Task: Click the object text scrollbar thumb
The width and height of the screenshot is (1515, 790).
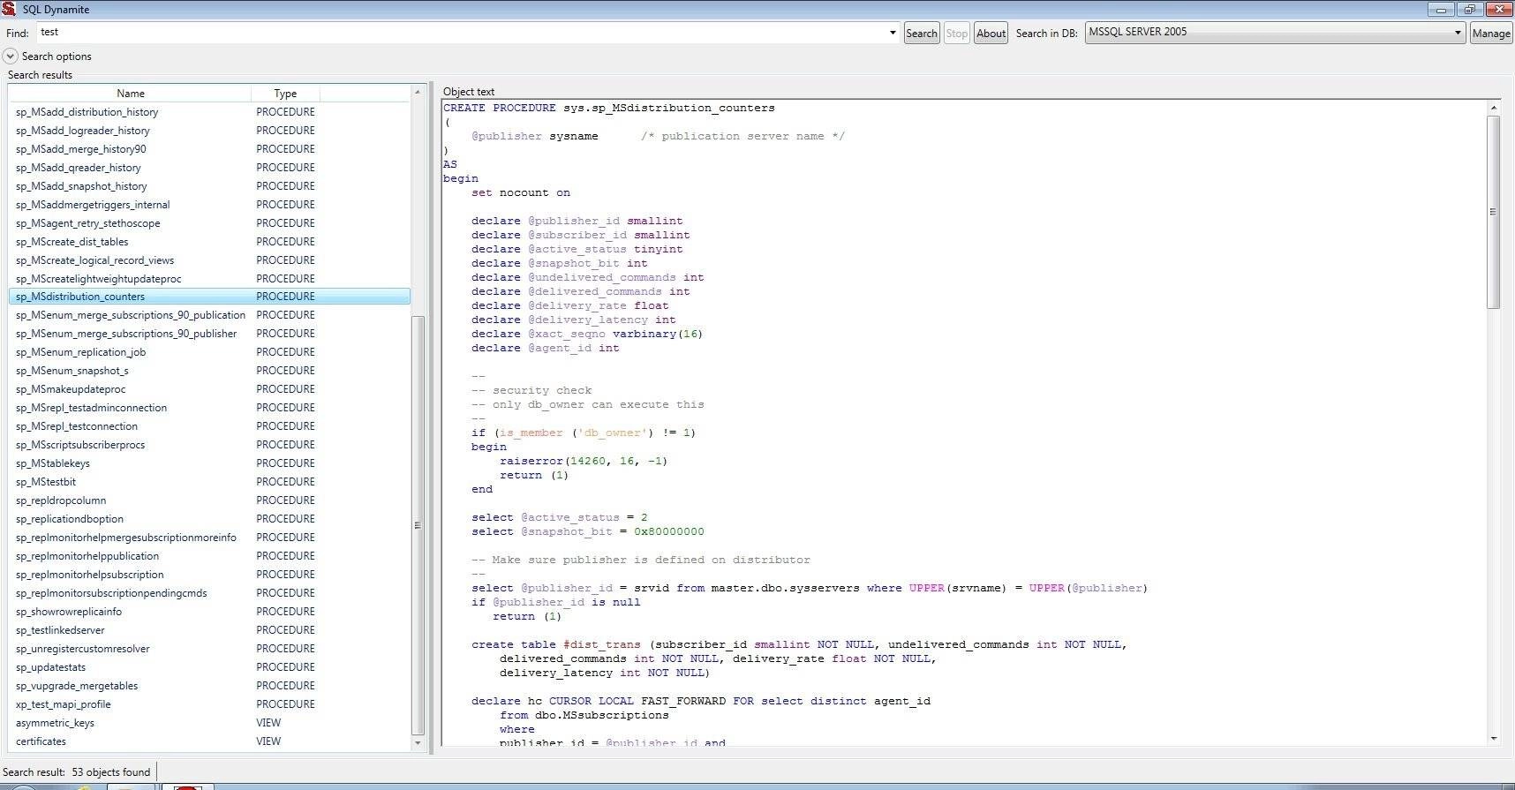Action: 1493,212
